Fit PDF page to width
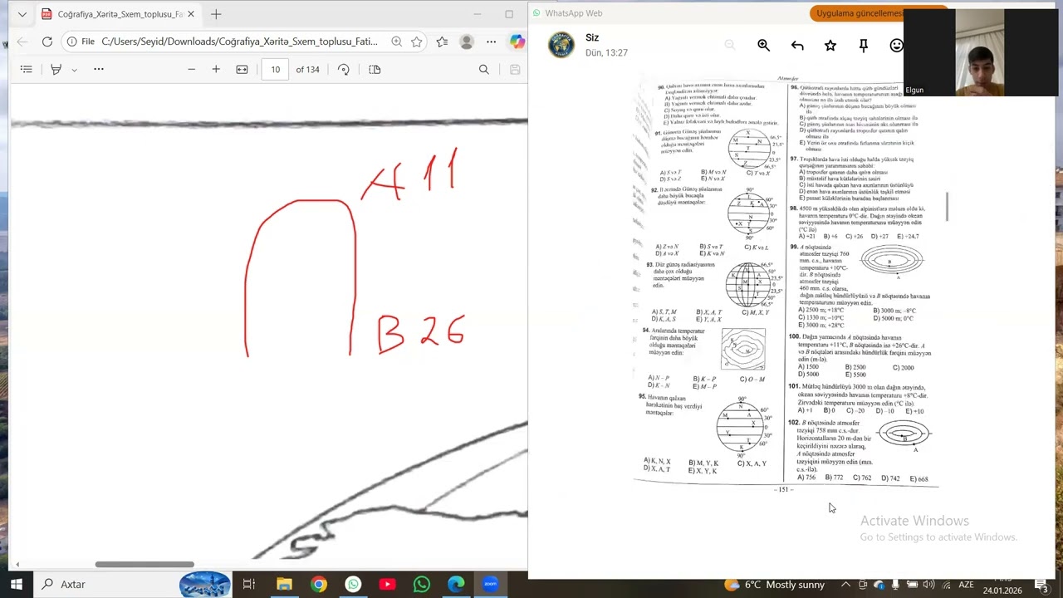The height and width of the screenshot is (598, 1063). [x=242, y=70]
